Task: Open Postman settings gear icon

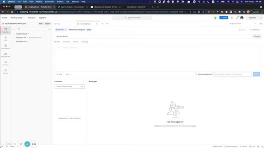Action: click(232, 18)
